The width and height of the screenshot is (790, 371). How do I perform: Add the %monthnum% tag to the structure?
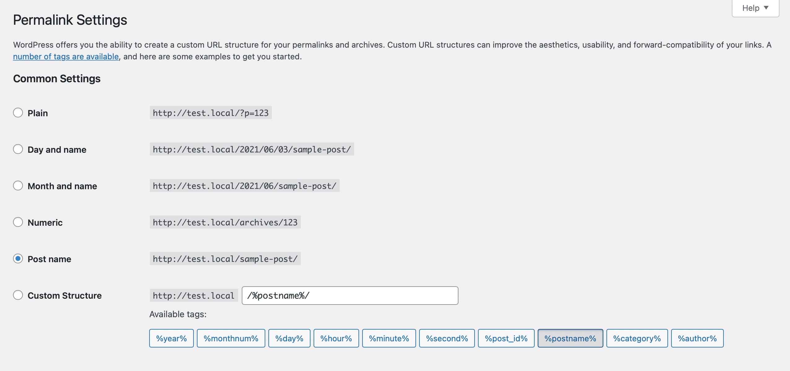pyautogui.click(x=231, y=338)
